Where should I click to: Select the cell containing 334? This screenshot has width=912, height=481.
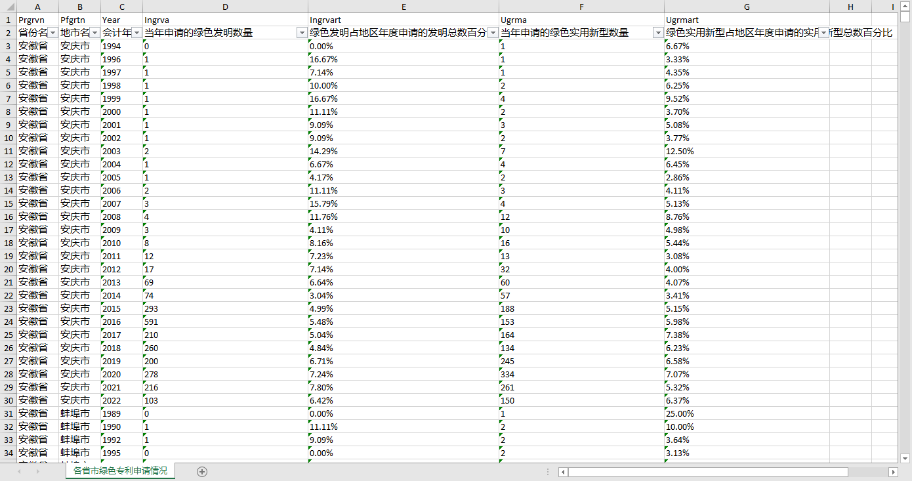tap(581, 374)
